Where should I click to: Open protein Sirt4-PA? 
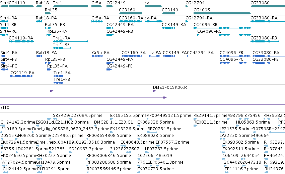pyautogui.click(x=9, y=53)
